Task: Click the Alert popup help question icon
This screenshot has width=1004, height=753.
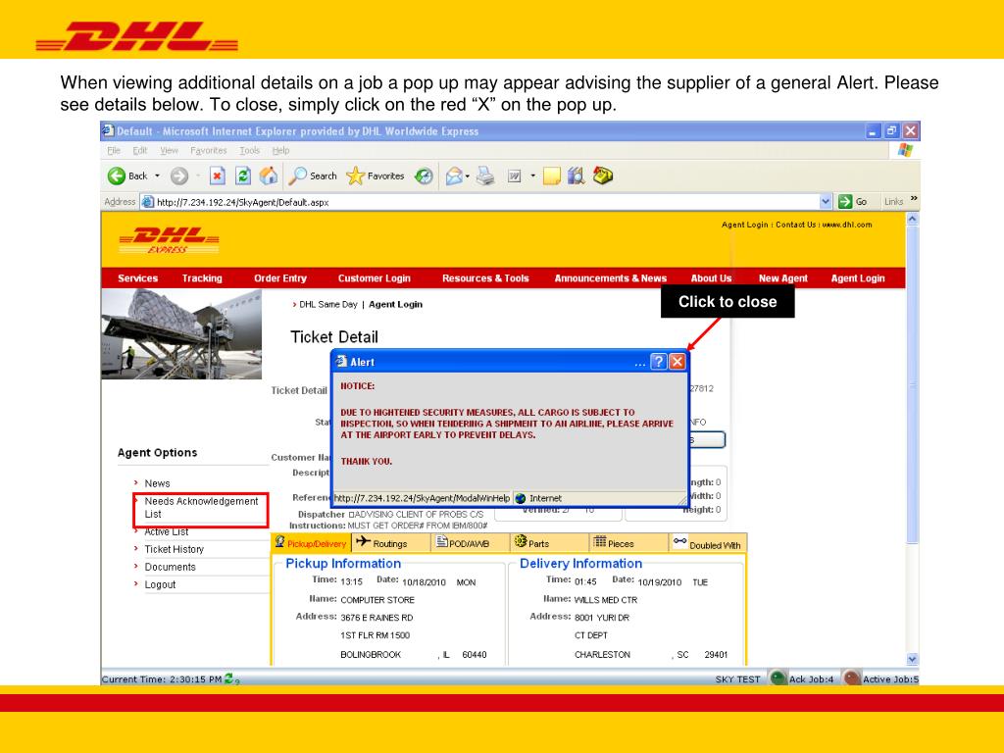Action: [x=658, y=362]
